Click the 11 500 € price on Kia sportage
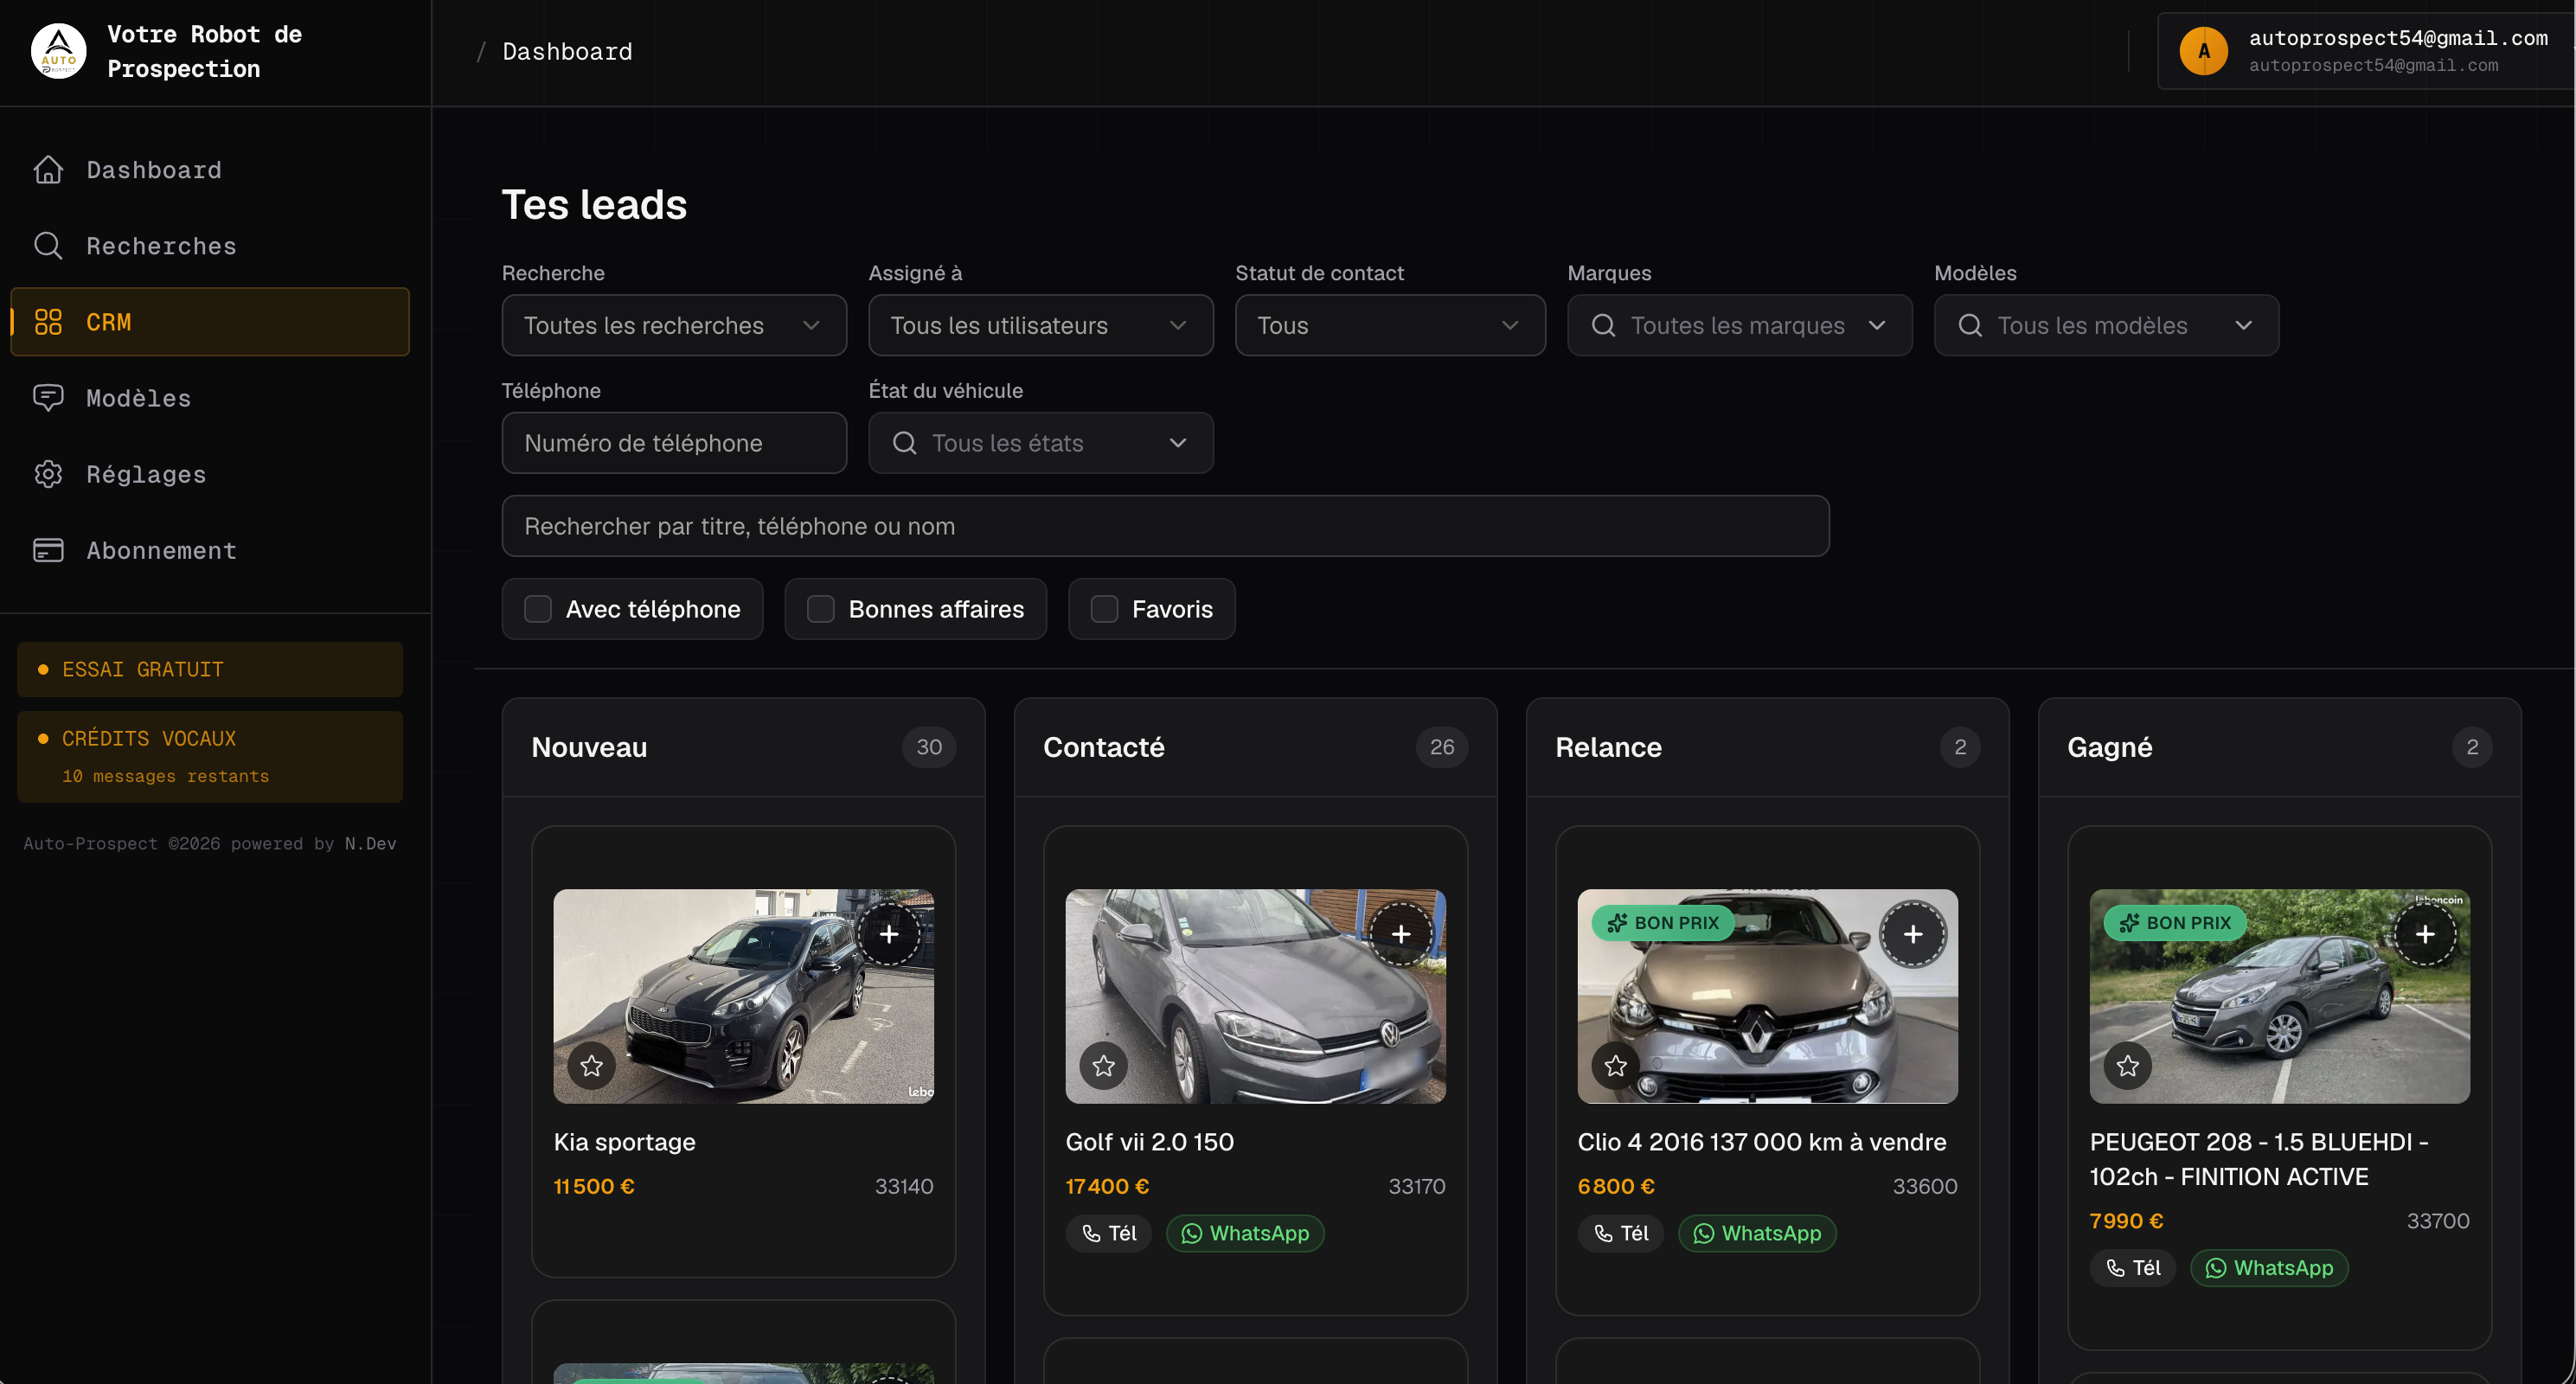The image size is (2576, 1384). pyautogui.click(x=594, y=1186)
